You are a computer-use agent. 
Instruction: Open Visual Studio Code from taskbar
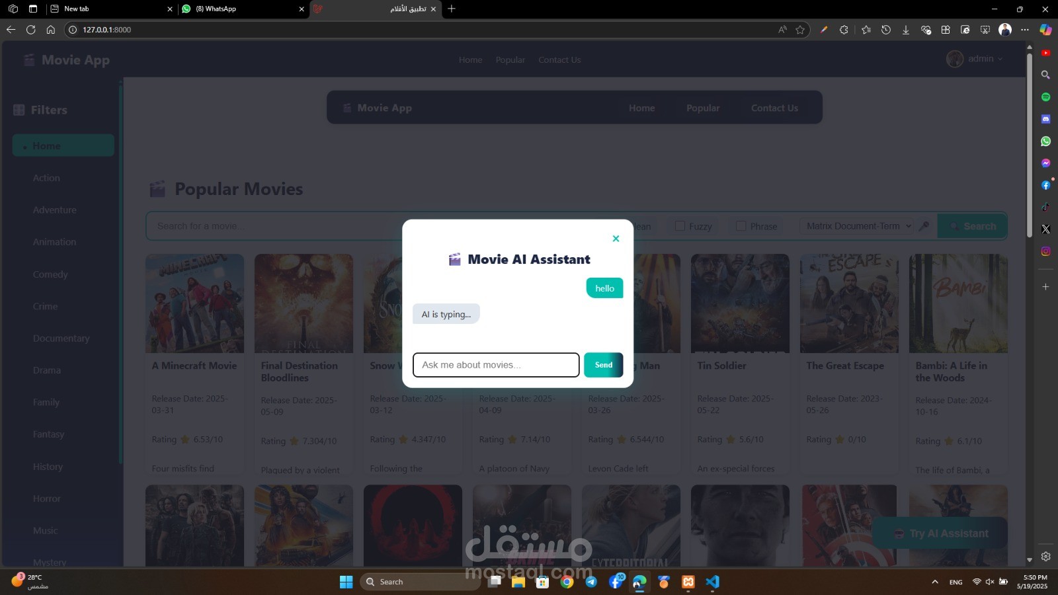(712, 582)
